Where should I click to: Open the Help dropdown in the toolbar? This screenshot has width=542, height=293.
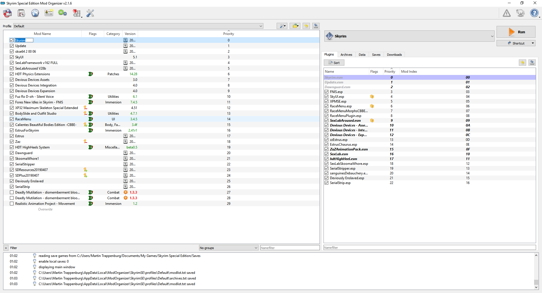click(x=535, y=13)
